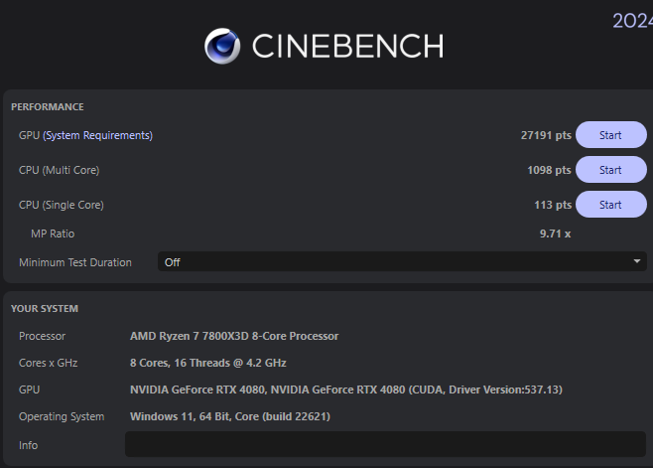Click the MP Ratio label
Image resolution: width=653 pixels, height=468 pixels.
point(53,234)
